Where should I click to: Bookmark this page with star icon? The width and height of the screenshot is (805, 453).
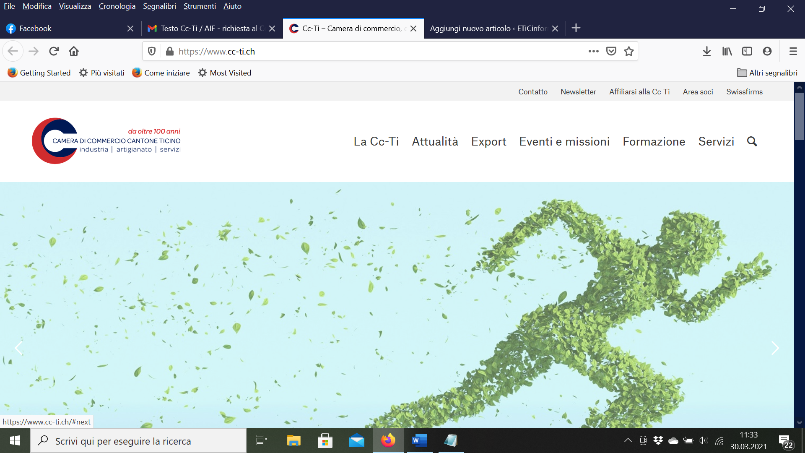point(629,51)
